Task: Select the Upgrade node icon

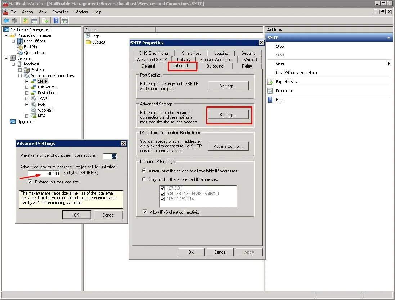Action: click(13, 122)
